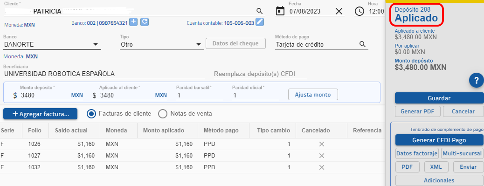Edit the cuenta contable pencil icon
484x186 pixels.
(260, 22)
